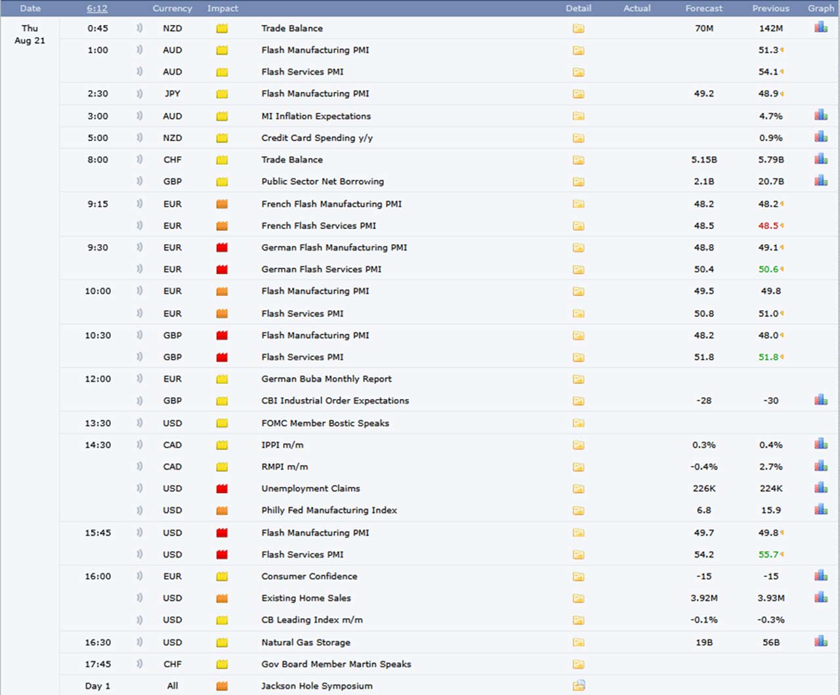Show graph for Existing Home Sales
Image resolution: width=840 pixels, height=695 pixels.
[820, 597]
